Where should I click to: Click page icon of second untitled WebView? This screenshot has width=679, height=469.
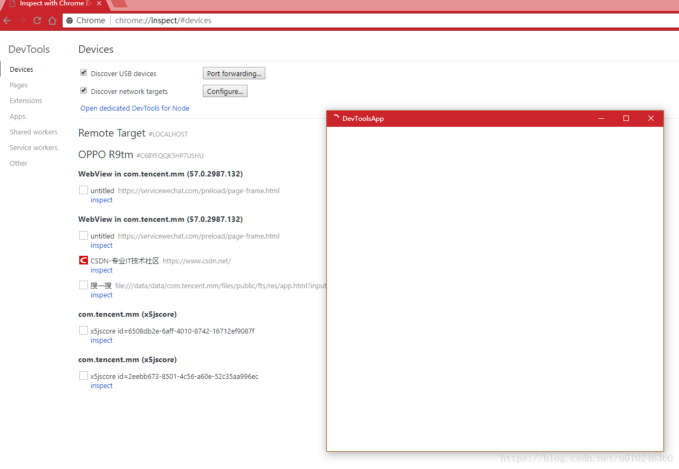[x=84, y=235]
